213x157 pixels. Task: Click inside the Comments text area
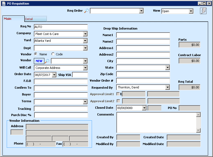(x=156, y=123)
